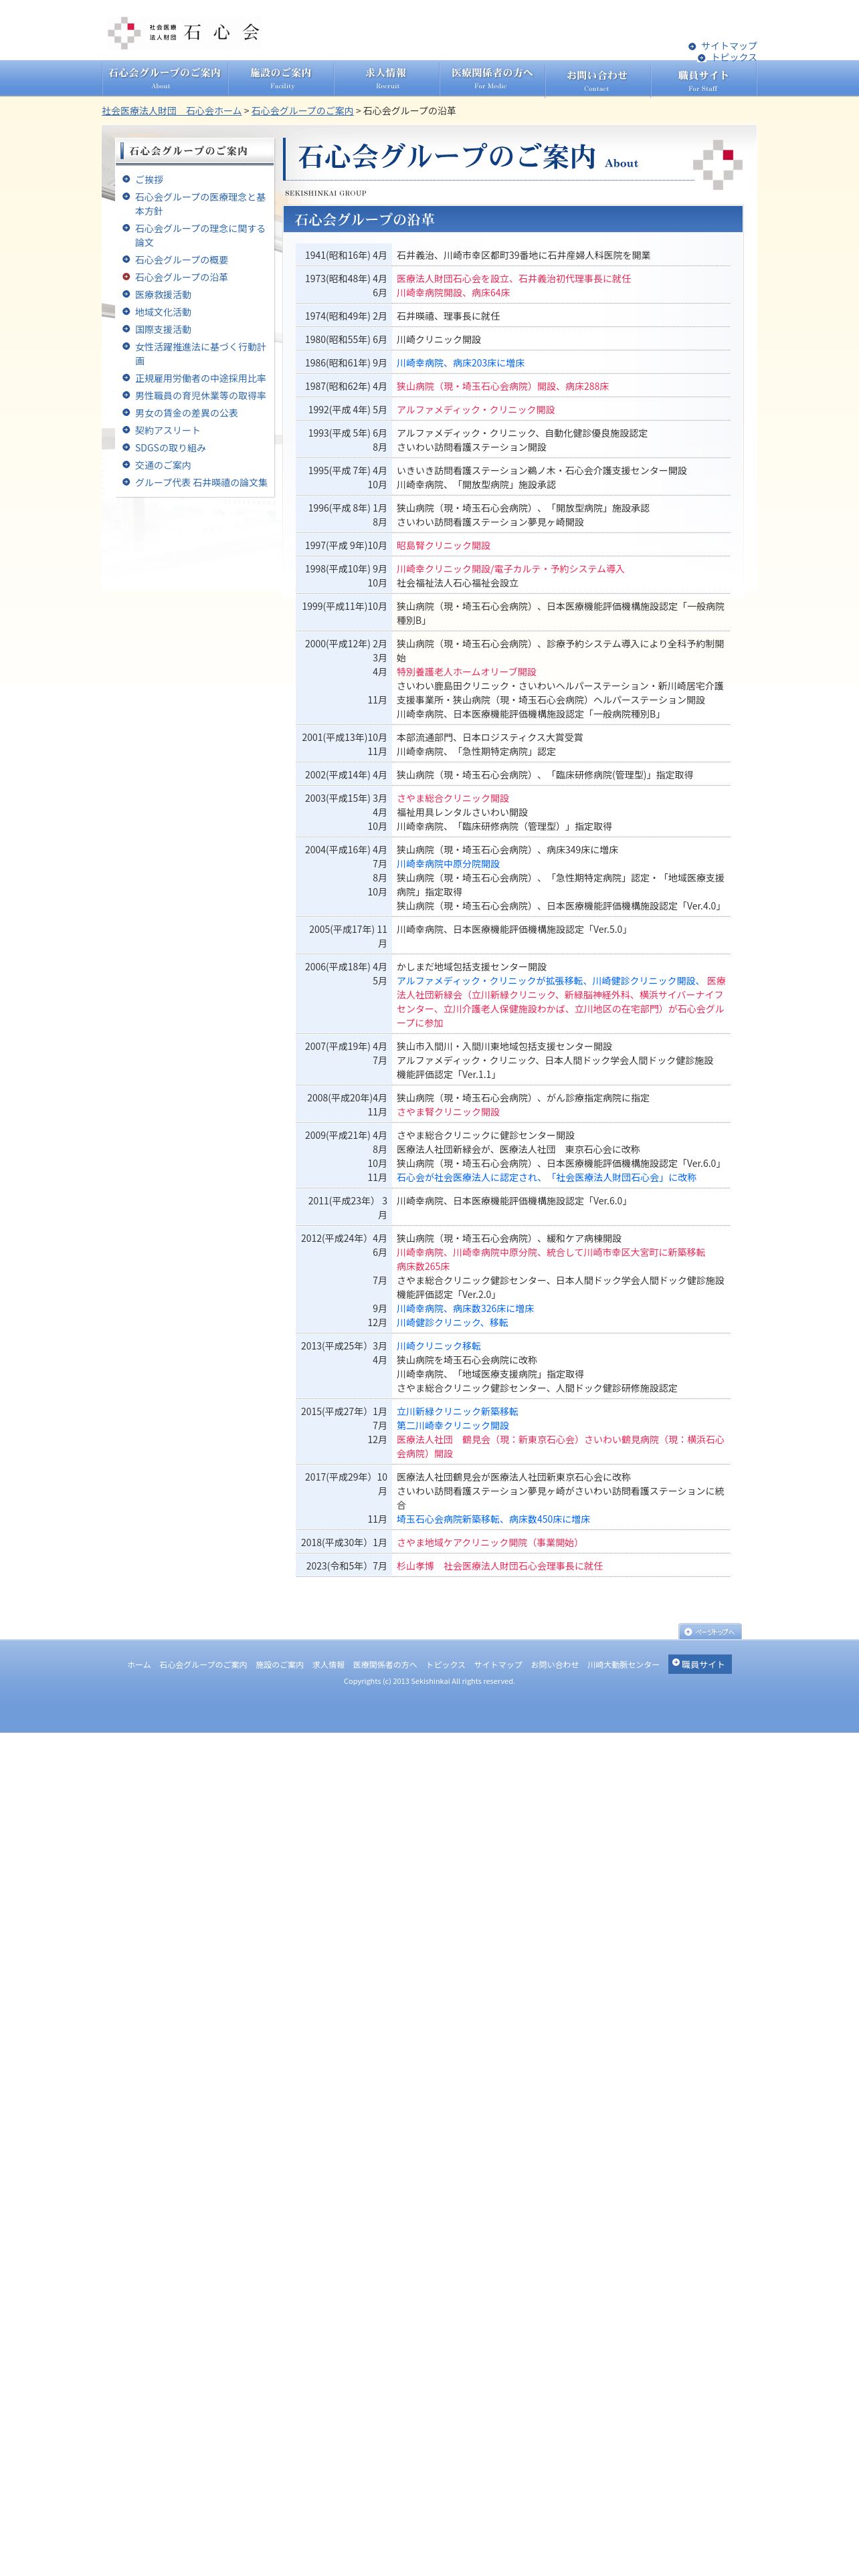Open sidebar link 男女の賃金の差異の公表

coord(186,413)
